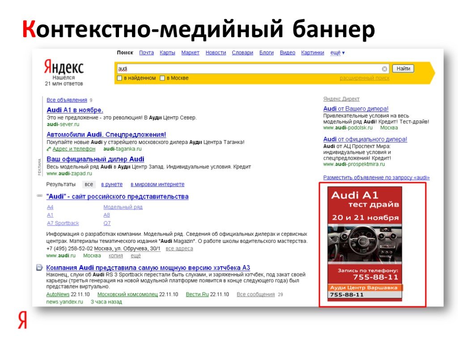Clear the search field with the X icon
Viewport: 458px width, 343px height.
pyautogui.click(x=384, y=69)
